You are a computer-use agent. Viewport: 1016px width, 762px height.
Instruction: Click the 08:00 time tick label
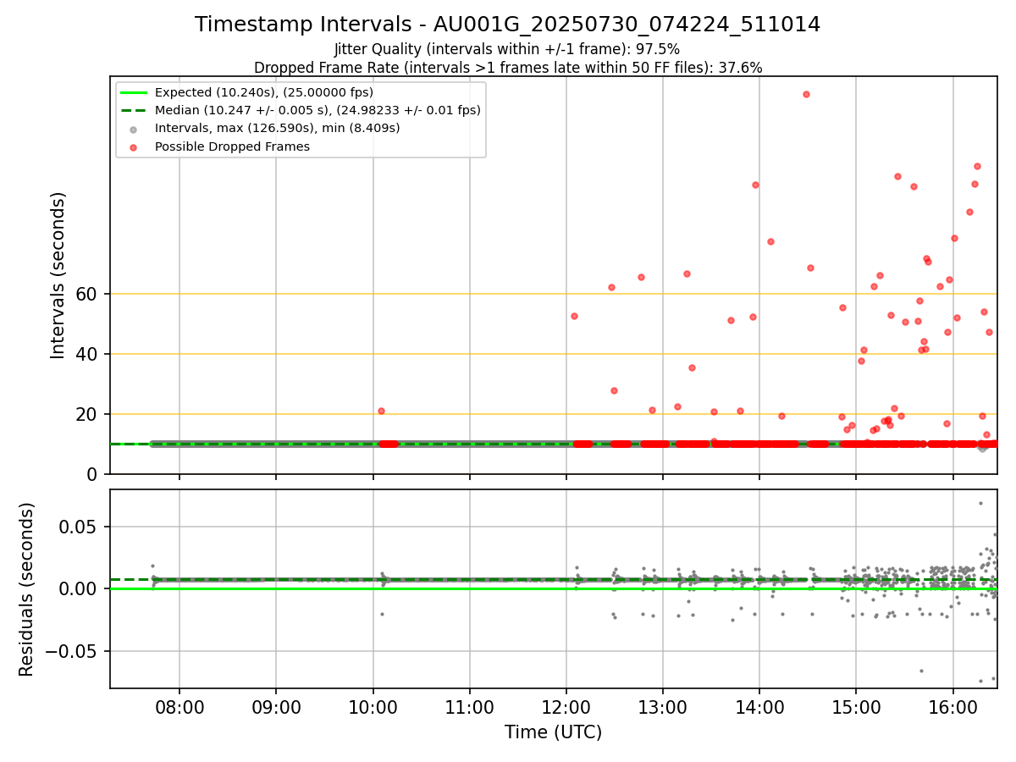tap(179, 706)
